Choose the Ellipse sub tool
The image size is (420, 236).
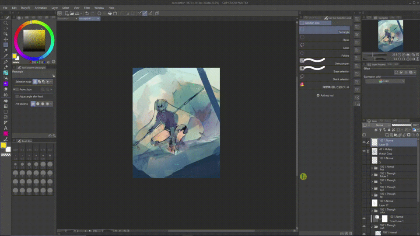324,38
